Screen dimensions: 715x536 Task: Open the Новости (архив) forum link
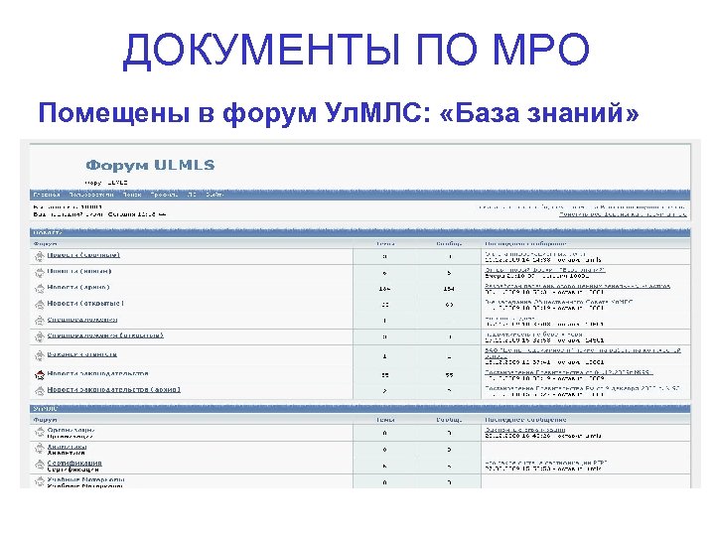[78, 287]
